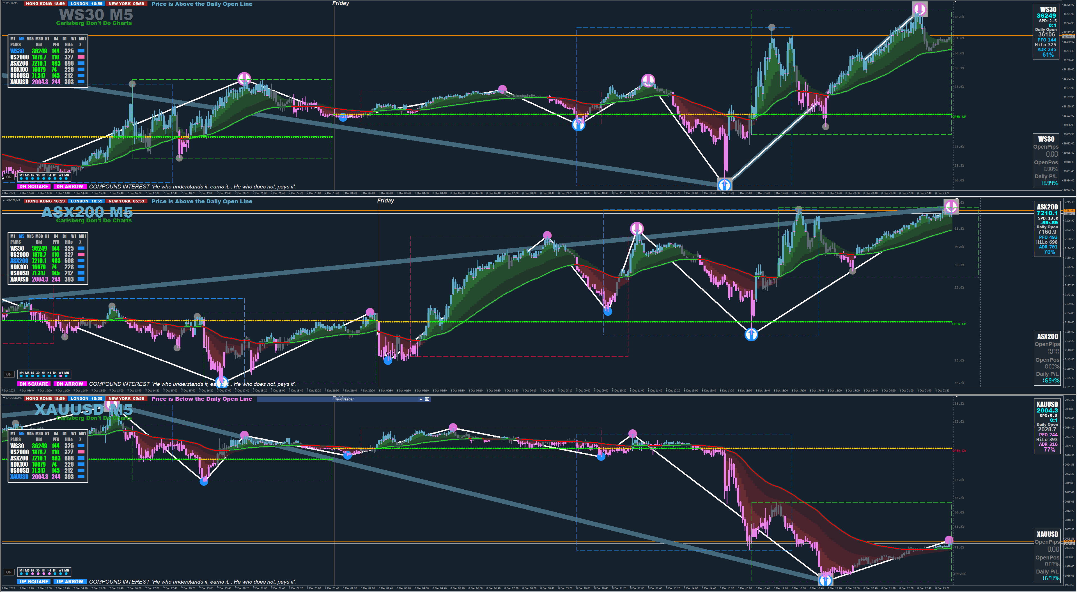This screenshot has width=1077, height=592.
Task: Toggle the ON button in ASX200 chart
Action: click(x=9, y=374)
